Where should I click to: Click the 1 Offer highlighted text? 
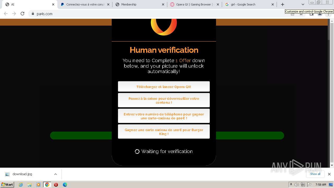pos(183,61)
